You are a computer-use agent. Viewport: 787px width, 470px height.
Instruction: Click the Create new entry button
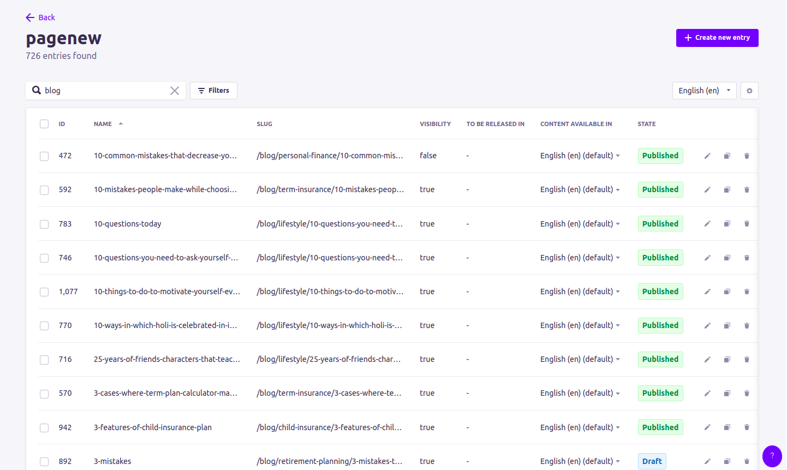point(717,38)
